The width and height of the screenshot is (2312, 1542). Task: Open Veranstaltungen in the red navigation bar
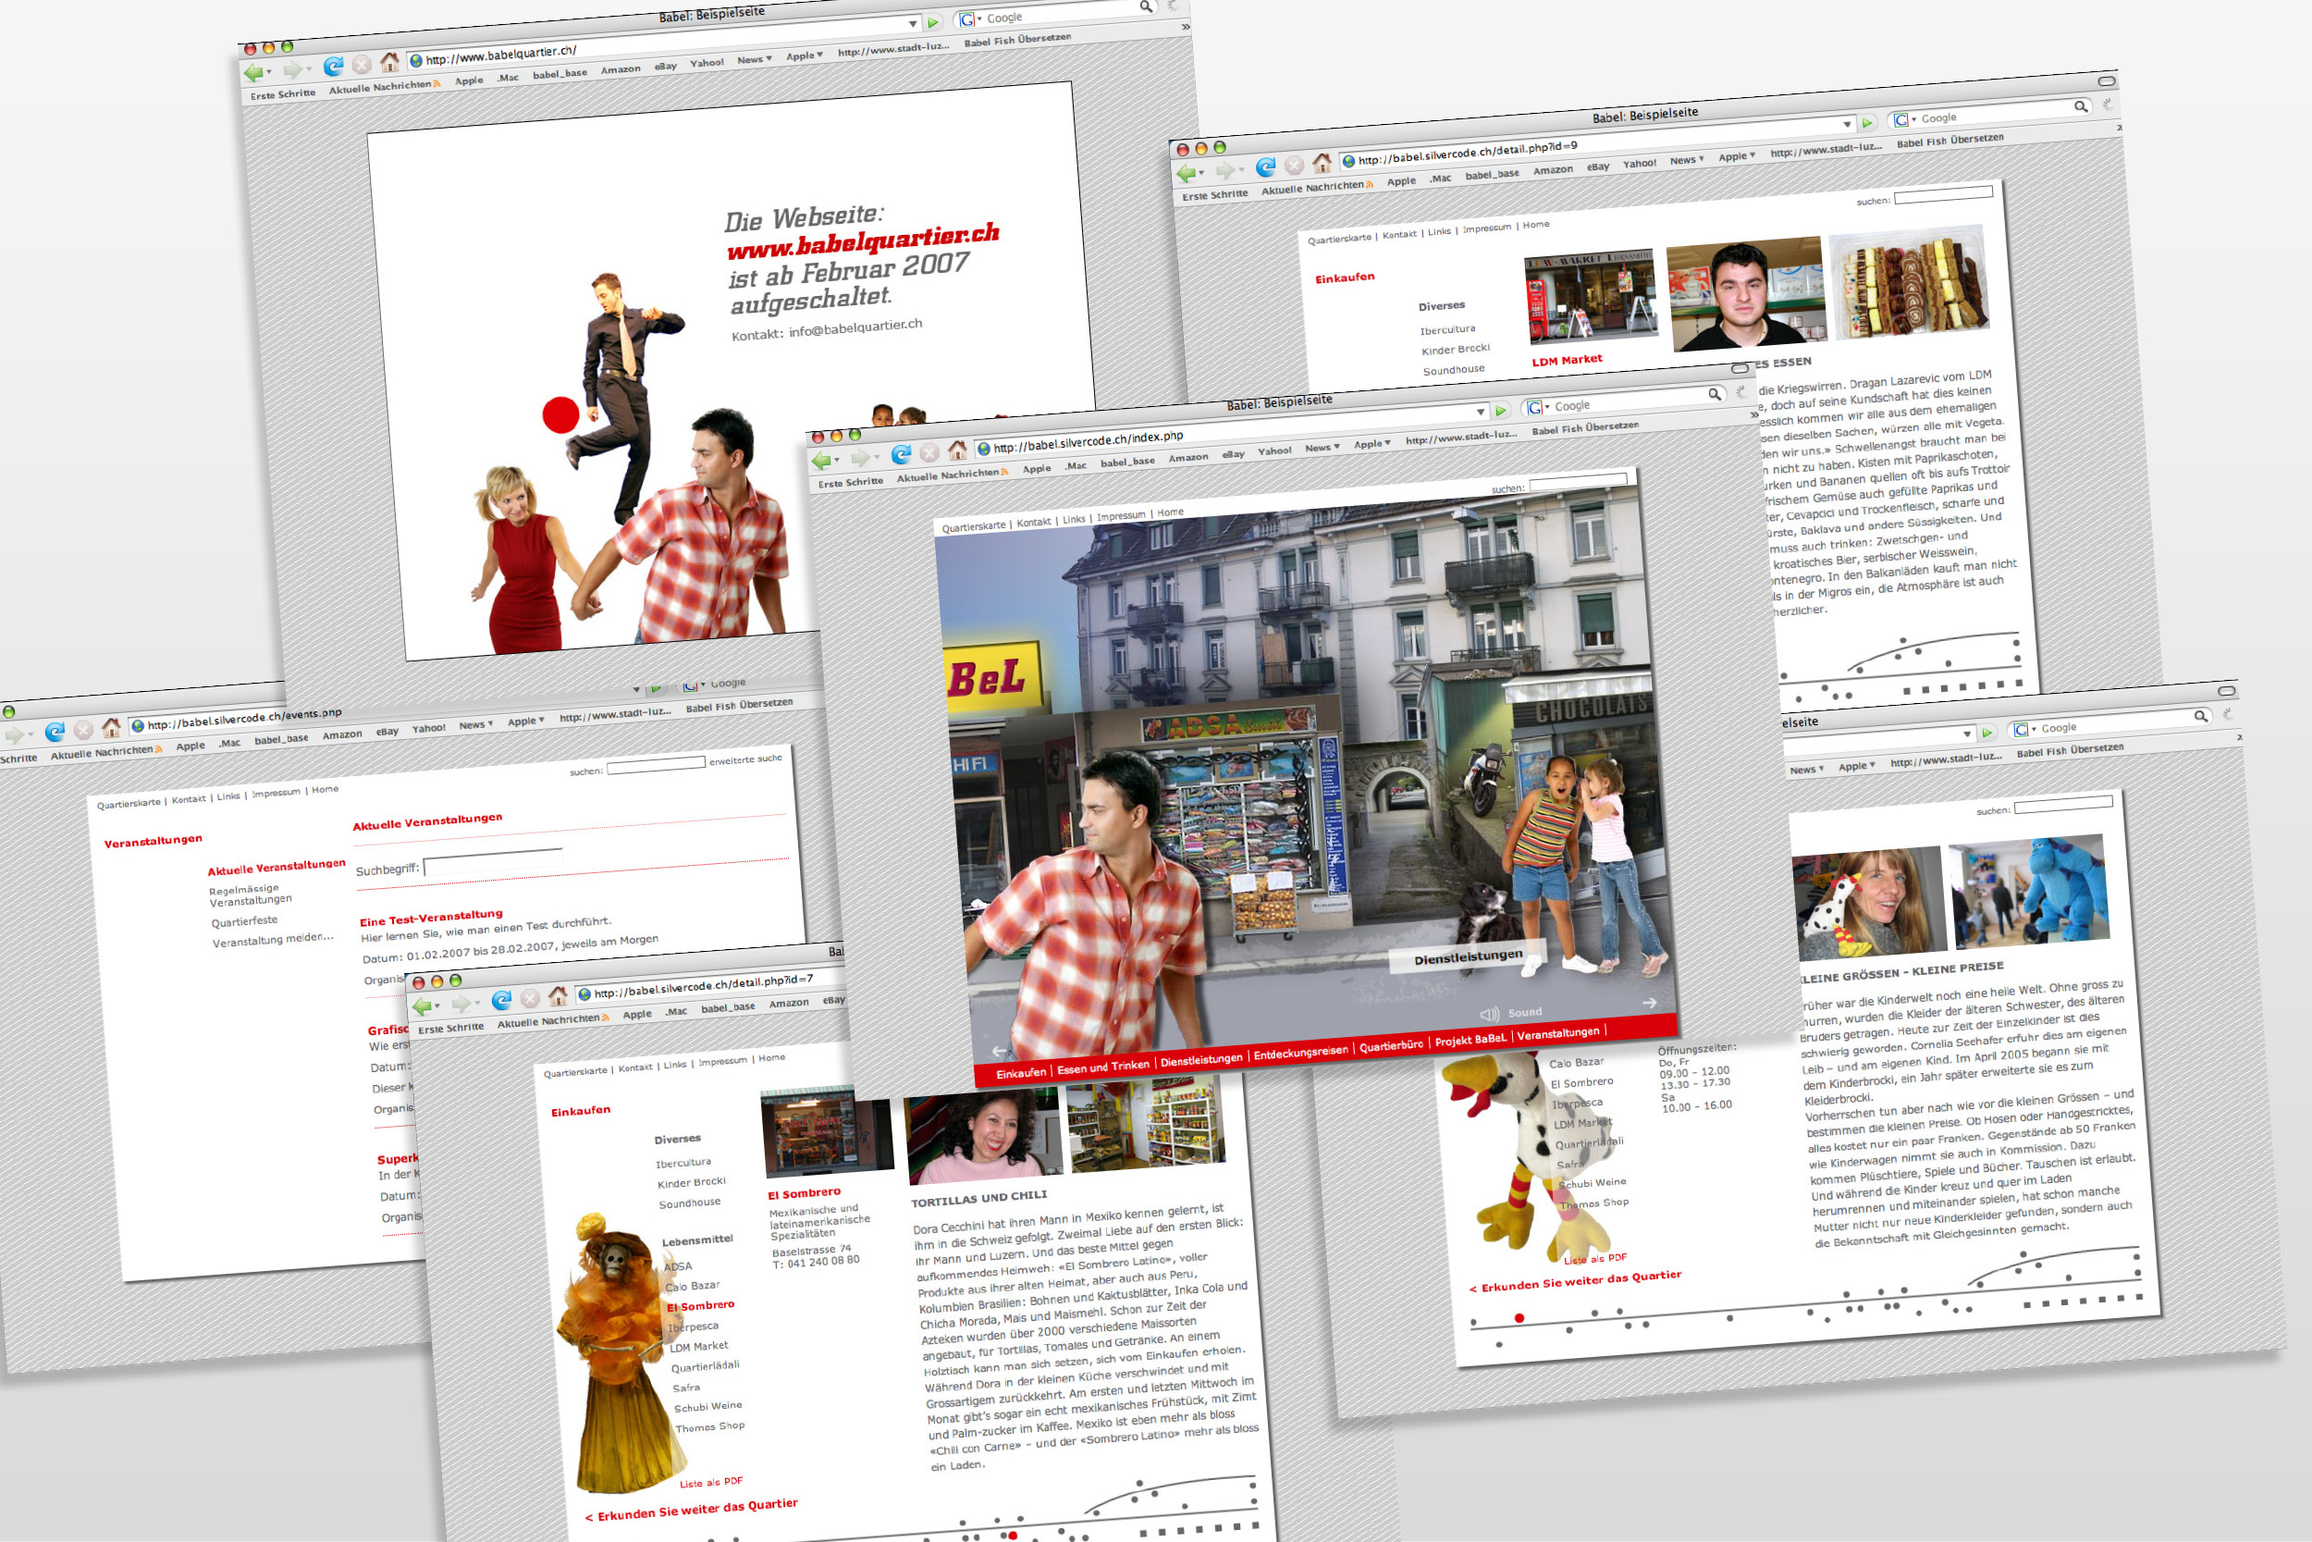click(x=1558, y=1033)
